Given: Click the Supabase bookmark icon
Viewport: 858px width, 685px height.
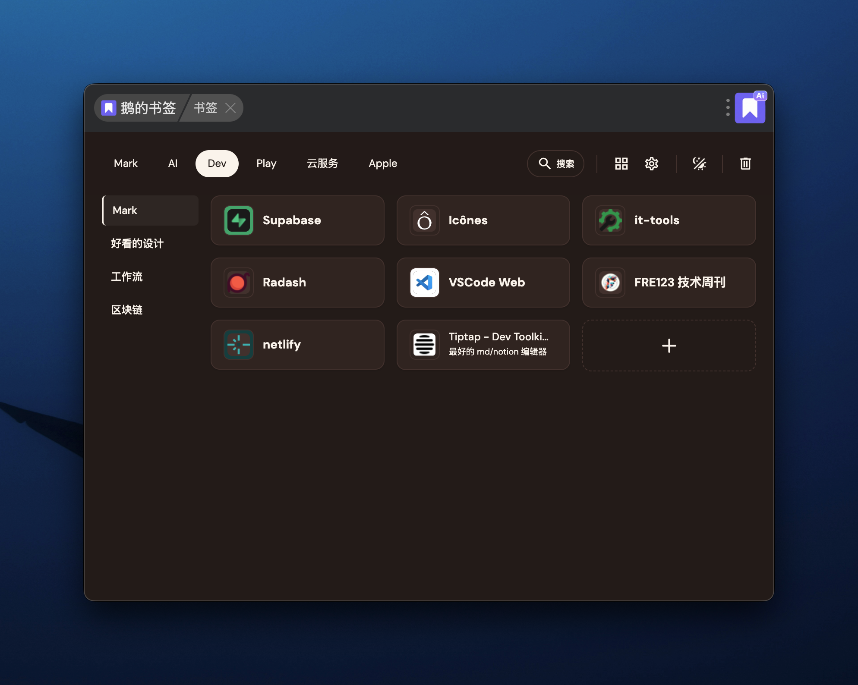Looking at the screenshot, I should 239,220.
